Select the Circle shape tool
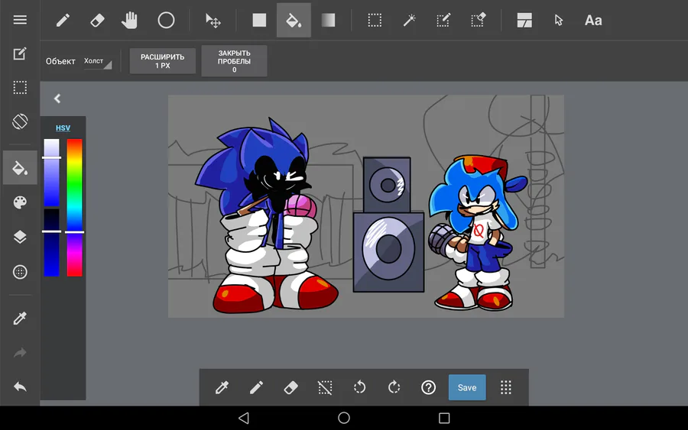The height and width of the screenshot is (430, 688). pos(166,20)
